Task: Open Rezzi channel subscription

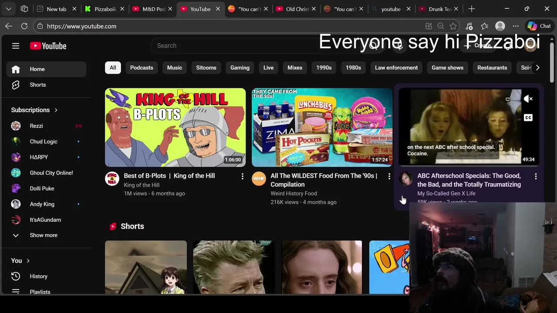Action: coord(46,126)
